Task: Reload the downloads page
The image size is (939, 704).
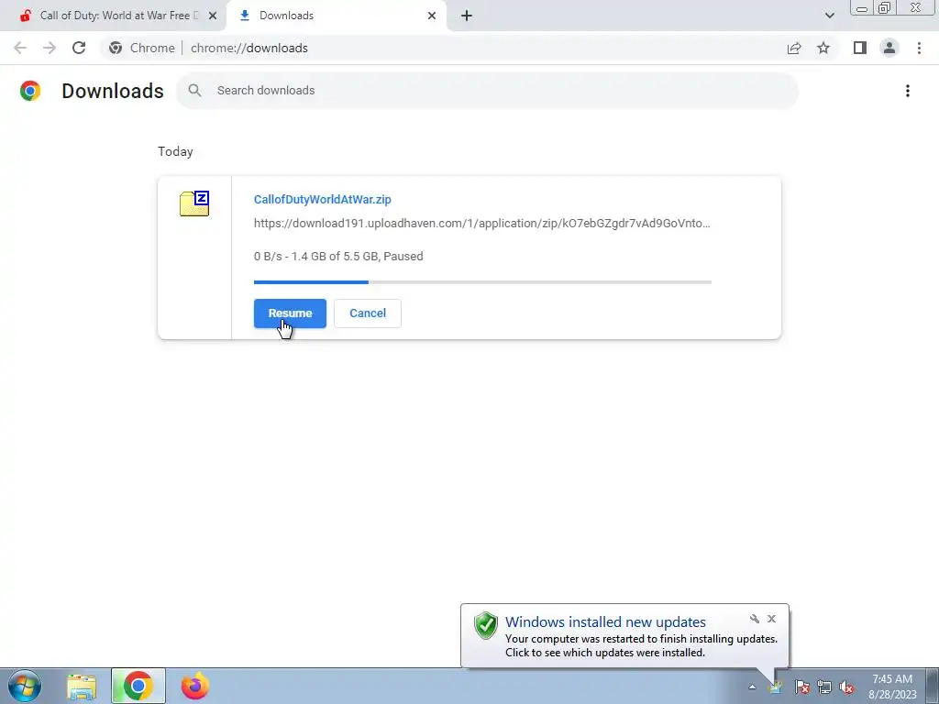Action: coord(79,48)
